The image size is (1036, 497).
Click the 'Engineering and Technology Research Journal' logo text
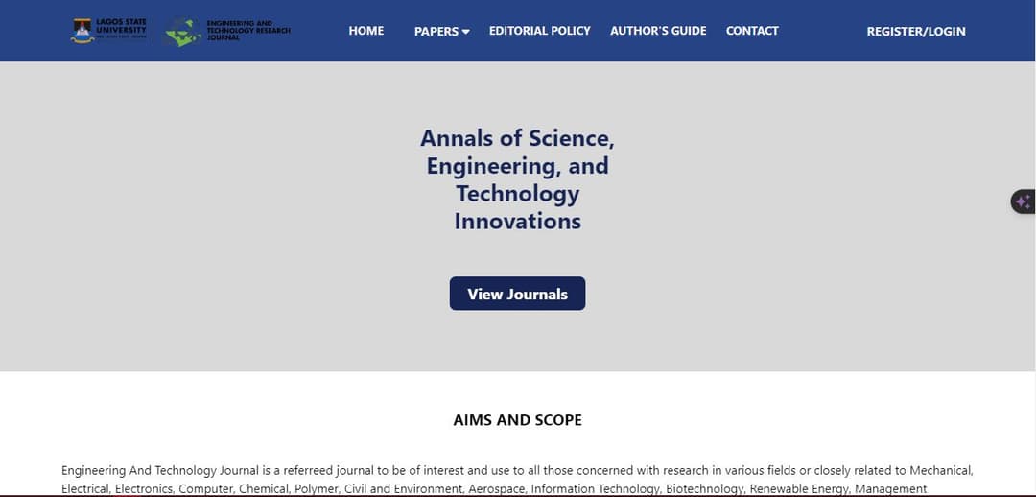click(248, 31)
